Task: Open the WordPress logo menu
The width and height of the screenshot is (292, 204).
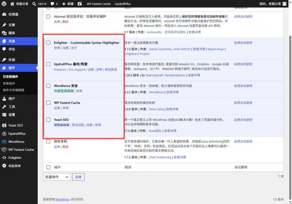Action: tap(4, 4)
